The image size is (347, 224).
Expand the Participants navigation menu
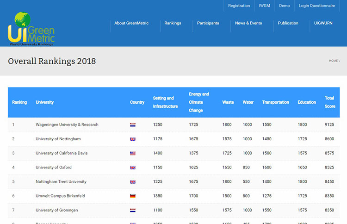click(208, 23)
